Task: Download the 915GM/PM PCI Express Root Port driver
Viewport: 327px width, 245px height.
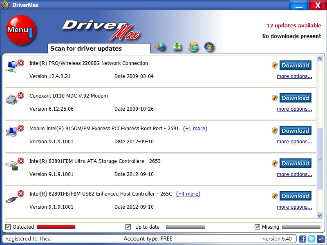Action: coord(295,131)
